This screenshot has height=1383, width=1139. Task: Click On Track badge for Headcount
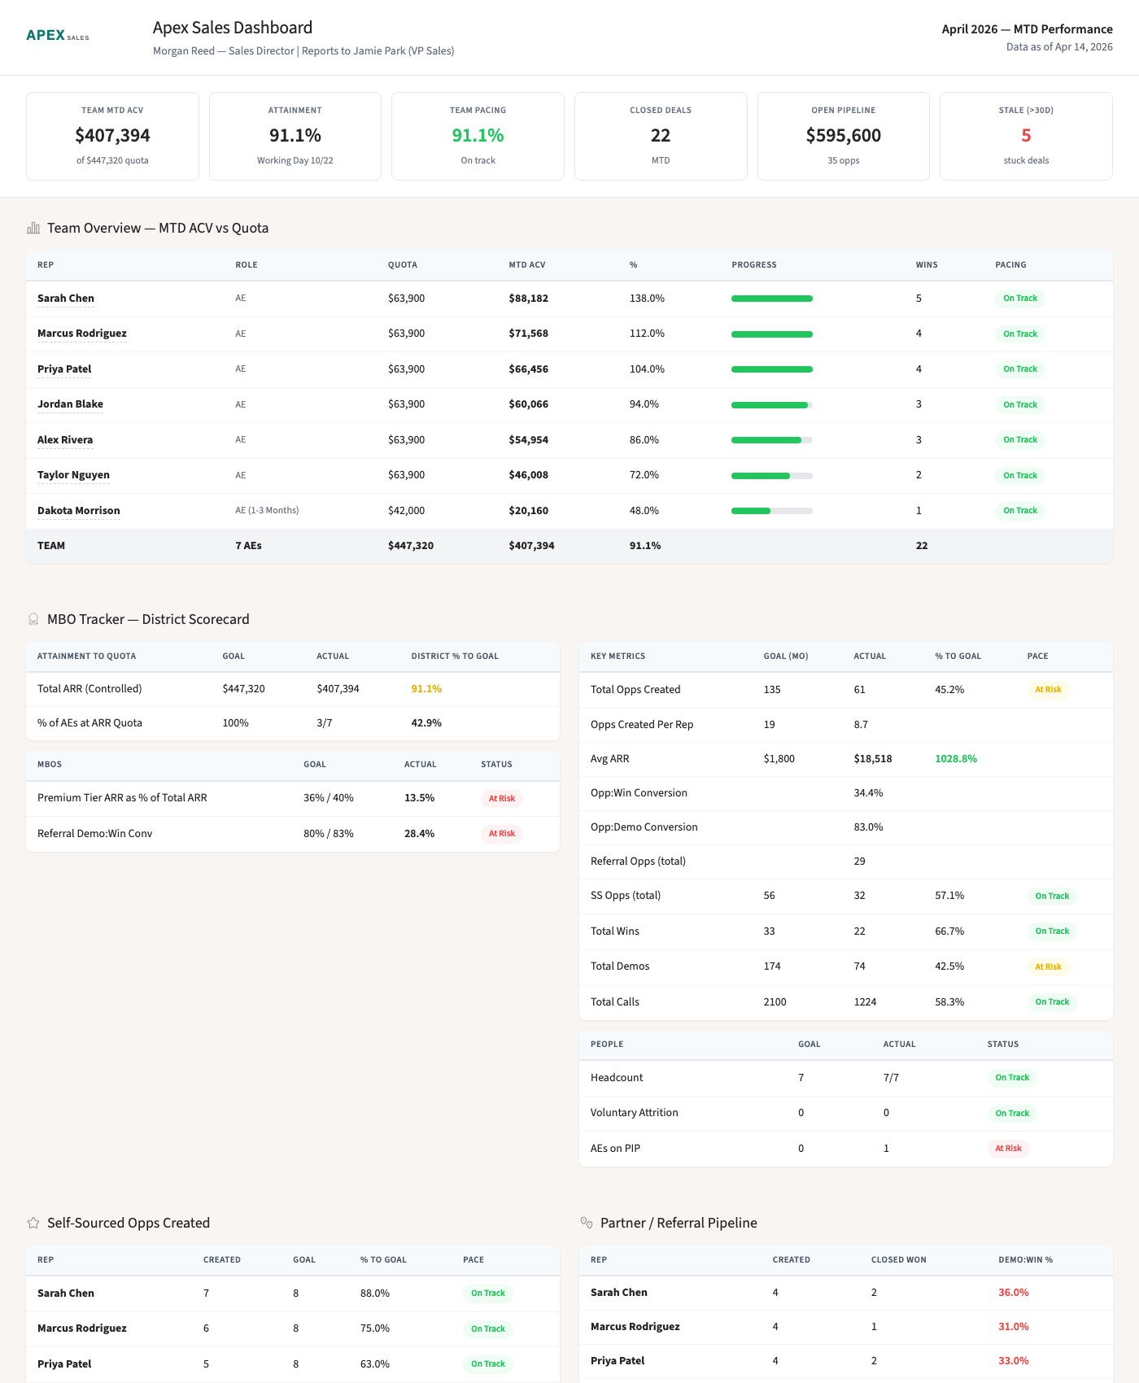coord(1012,1078)
